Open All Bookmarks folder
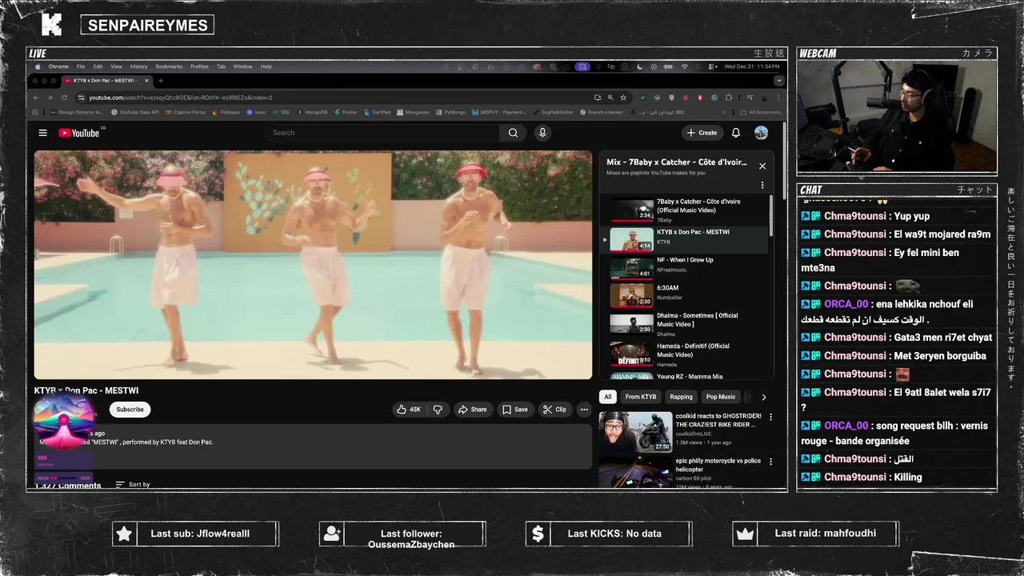This screenshot has height=576, width=1024. click(x=761, y=112)
